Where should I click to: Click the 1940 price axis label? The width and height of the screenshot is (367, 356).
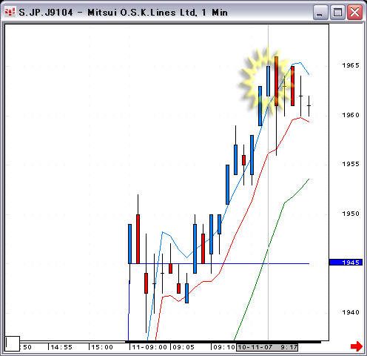point(351,312)
